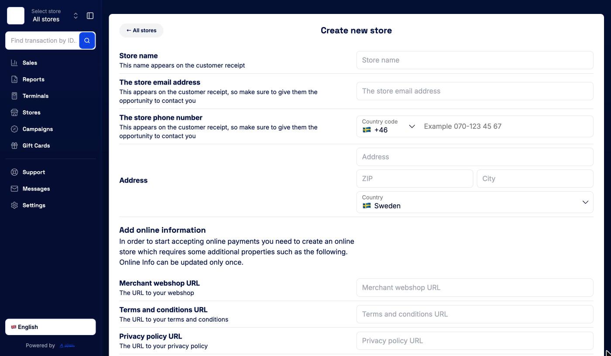Expand the Country code +46 dropdown
611x356 pixels.
388,126
